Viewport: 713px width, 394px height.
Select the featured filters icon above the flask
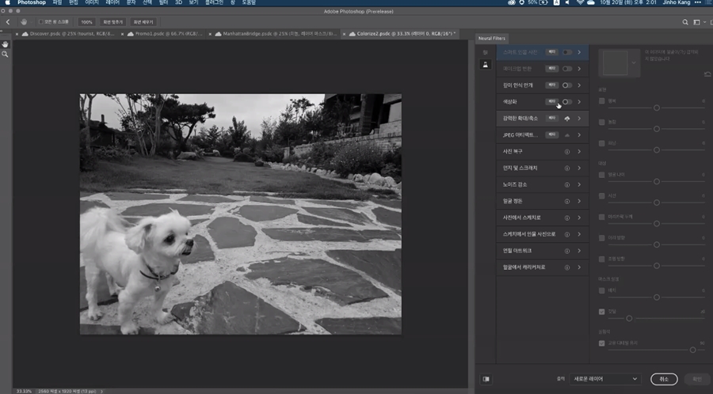pos(485,52)
